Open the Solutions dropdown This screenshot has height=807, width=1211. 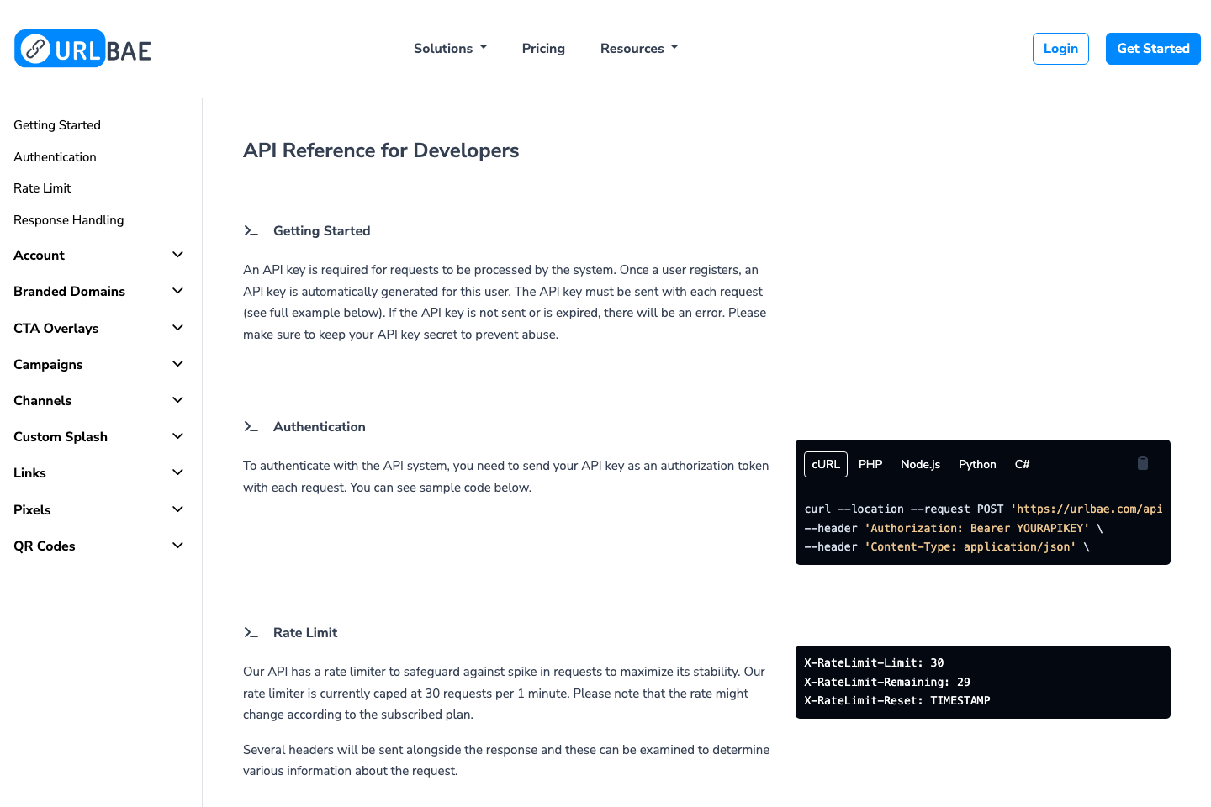tap(450, 48)
